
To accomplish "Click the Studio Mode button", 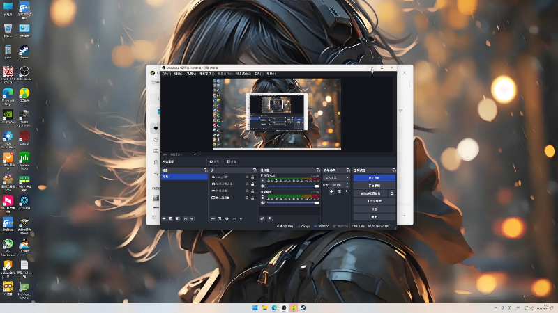I will coord(375,201).
